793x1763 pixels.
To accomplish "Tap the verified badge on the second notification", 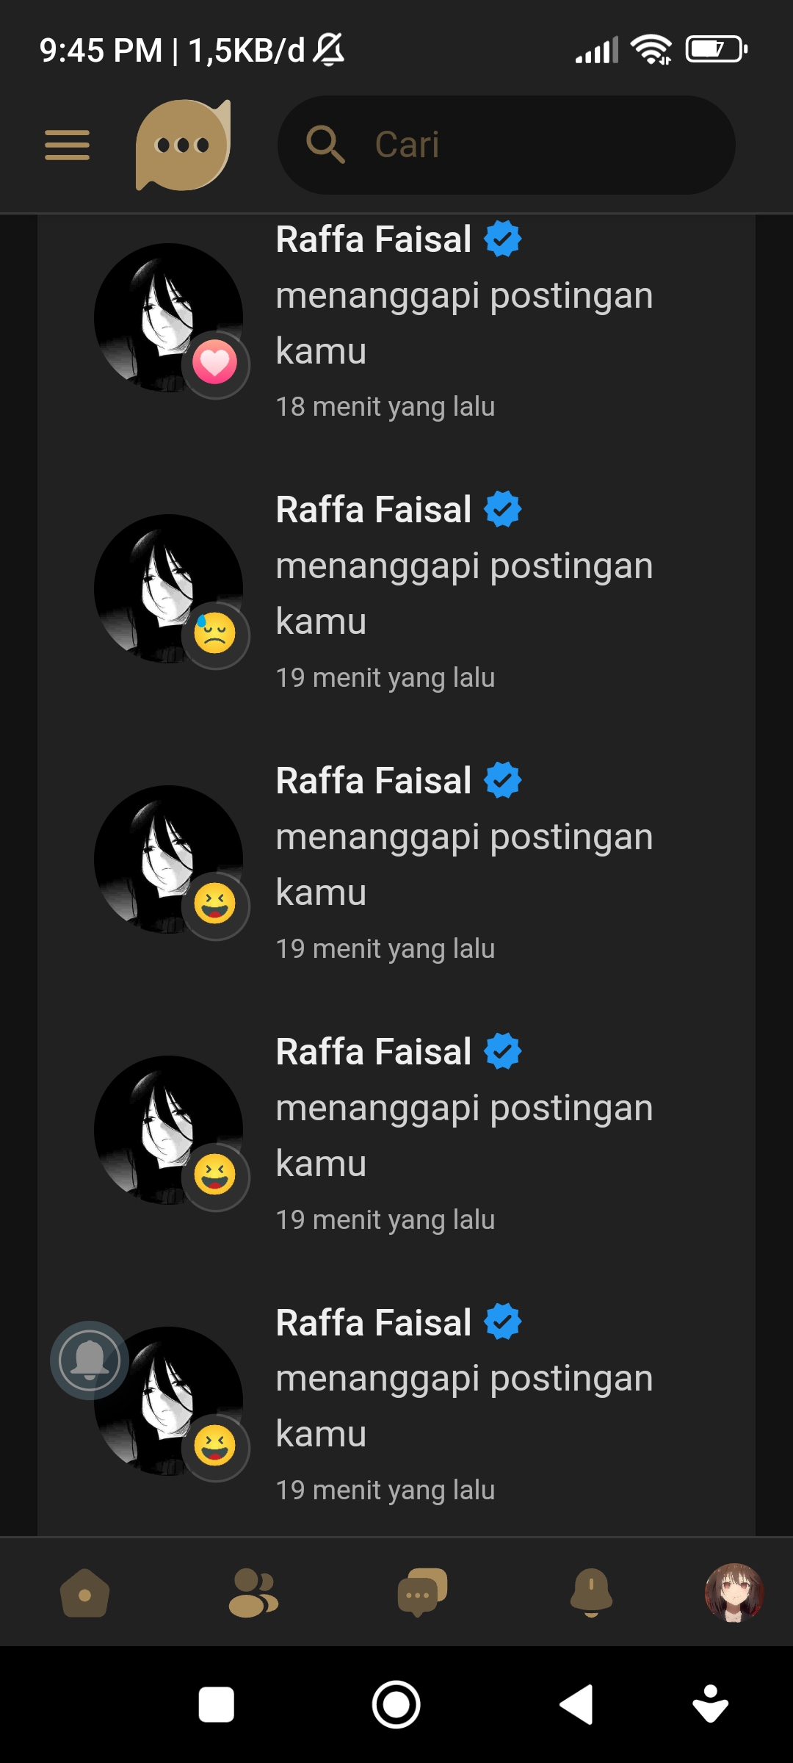I will tap(503, 509).
